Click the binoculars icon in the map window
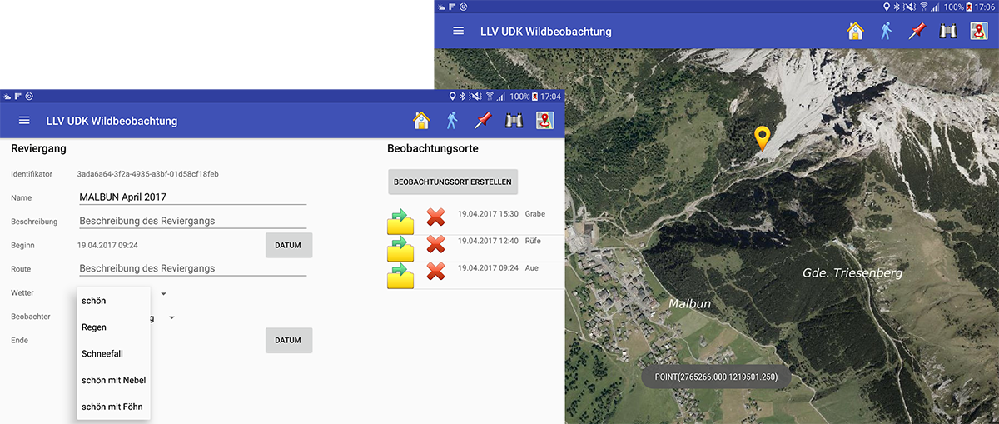The image size is (999, 424). 947,31
